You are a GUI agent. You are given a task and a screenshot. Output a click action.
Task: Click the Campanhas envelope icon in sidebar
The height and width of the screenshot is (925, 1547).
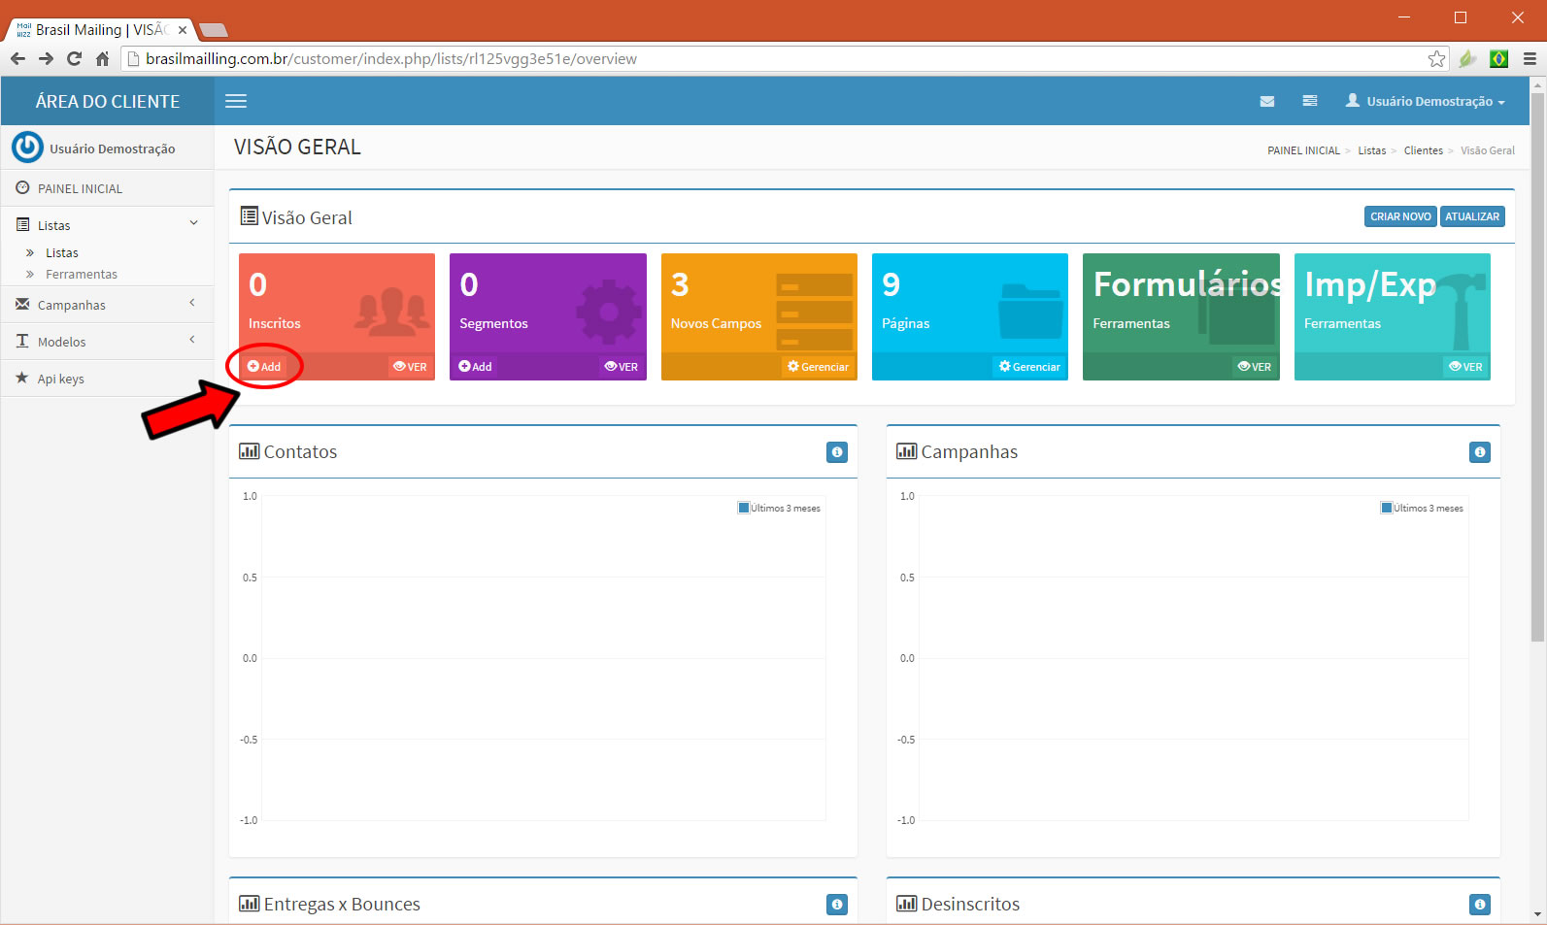tap(22, 304)
